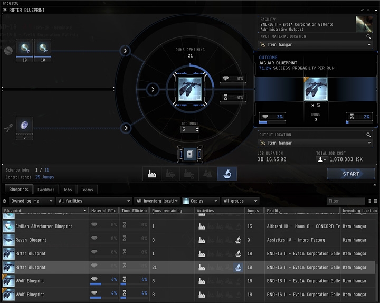Click the wallet selector beside total job cost
This screenshot has width=380, height=303.
321,159
